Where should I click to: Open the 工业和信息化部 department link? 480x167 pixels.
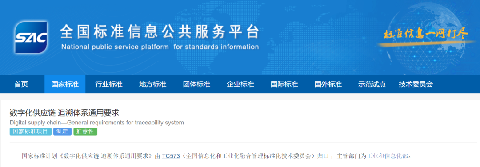click(387, 155)
